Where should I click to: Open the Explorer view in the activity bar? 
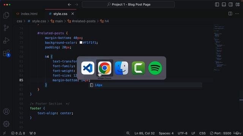coord(6,15)
